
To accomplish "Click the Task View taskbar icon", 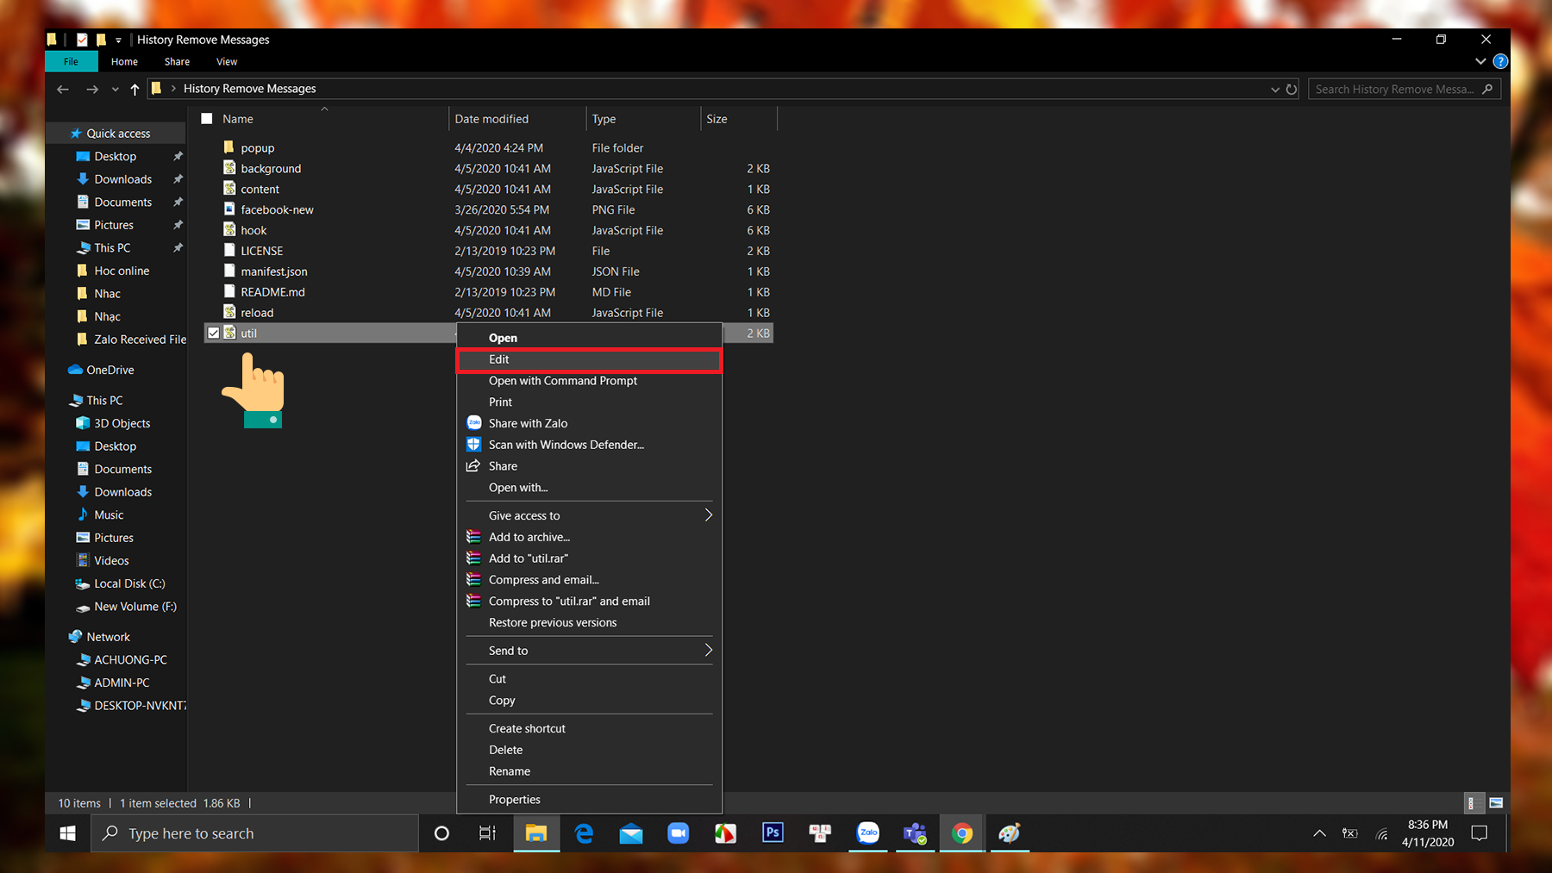I will [x=487, y=832].
